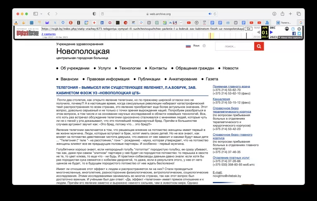
Task: Toggle Safari sidebar panel
Action: point(35,14)
